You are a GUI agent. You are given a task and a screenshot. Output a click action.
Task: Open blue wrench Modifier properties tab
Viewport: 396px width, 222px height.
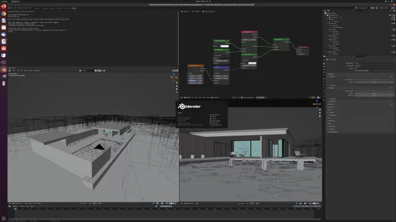tap(324, 82)
